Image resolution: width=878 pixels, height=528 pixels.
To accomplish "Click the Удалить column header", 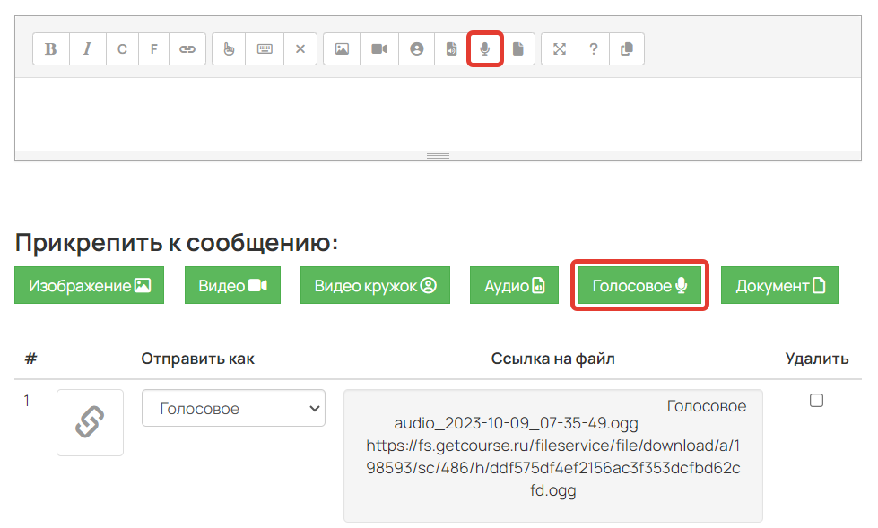I will (x=817, y=359).
